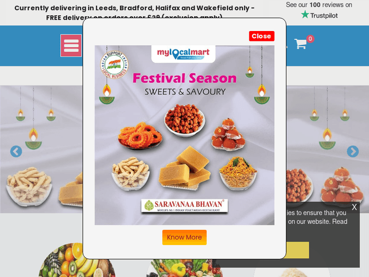The height and width of the screenshot is (277, 369).
Task: Close the Festival Season popup
Action: coord(262,36)
